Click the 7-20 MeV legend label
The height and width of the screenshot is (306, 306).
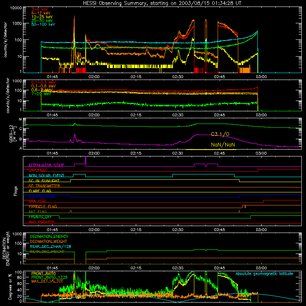click(x=41, y=94)
